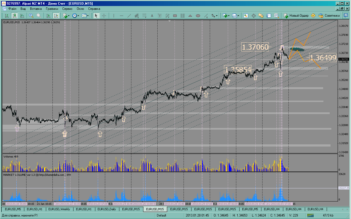The height and width of the screenshot is (219, 351).
Task: Toggle the Navigator folder-star icon
Action: 261,16
